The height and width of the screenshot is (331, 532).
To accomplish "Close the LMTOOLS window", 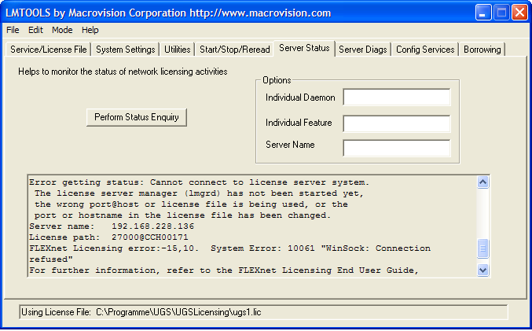I will tap(519, 13).
